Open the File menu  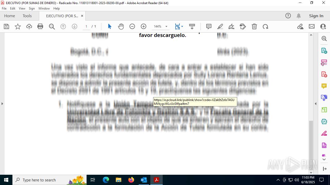pos(4,8)
